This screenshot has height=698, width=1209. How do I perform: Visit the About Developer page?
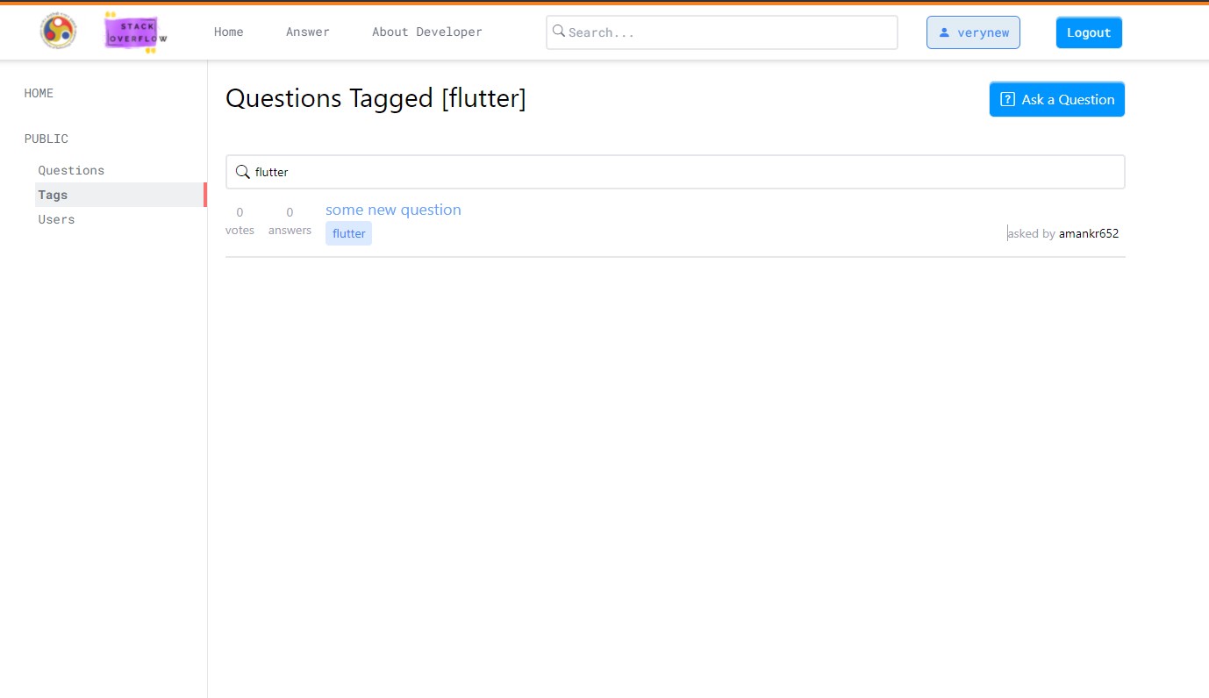427,32
